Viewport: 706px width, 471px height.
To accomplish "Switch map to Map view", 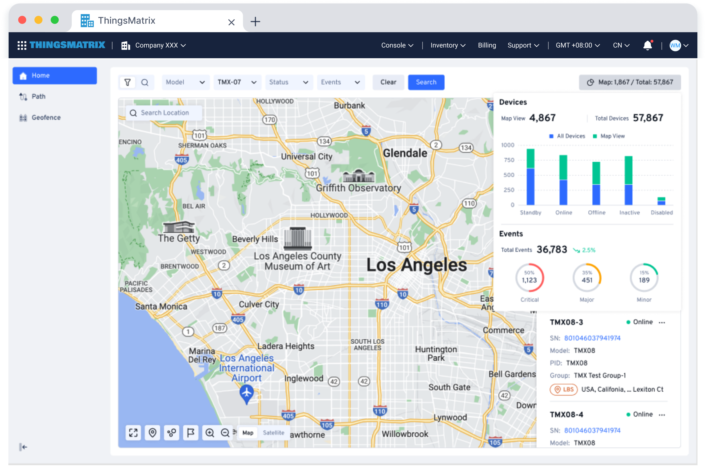I will coord(248,433).
